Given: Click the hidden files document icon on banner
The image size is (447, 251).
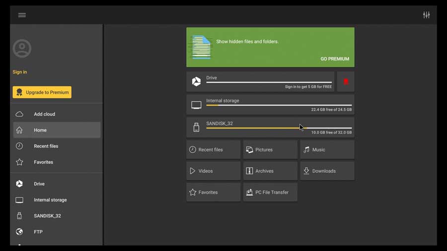Looking at the screenshot, I should point(201,47).
